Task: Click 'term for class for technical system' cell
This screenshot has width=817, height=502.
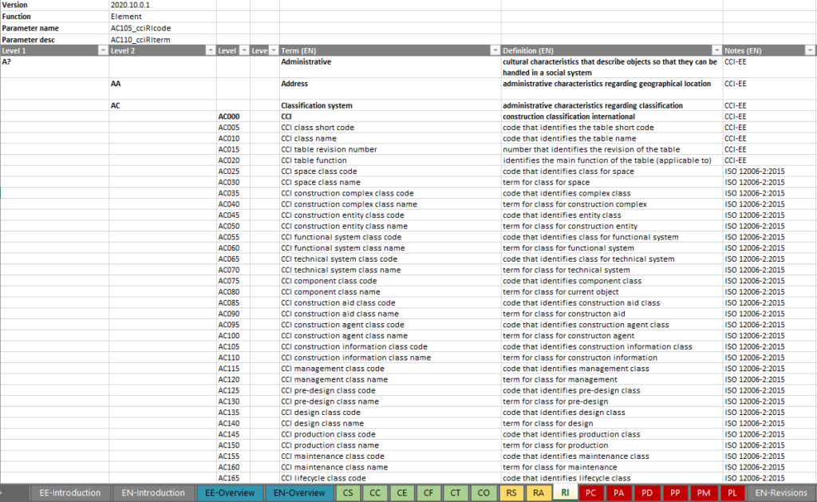Action: point(612,270)
